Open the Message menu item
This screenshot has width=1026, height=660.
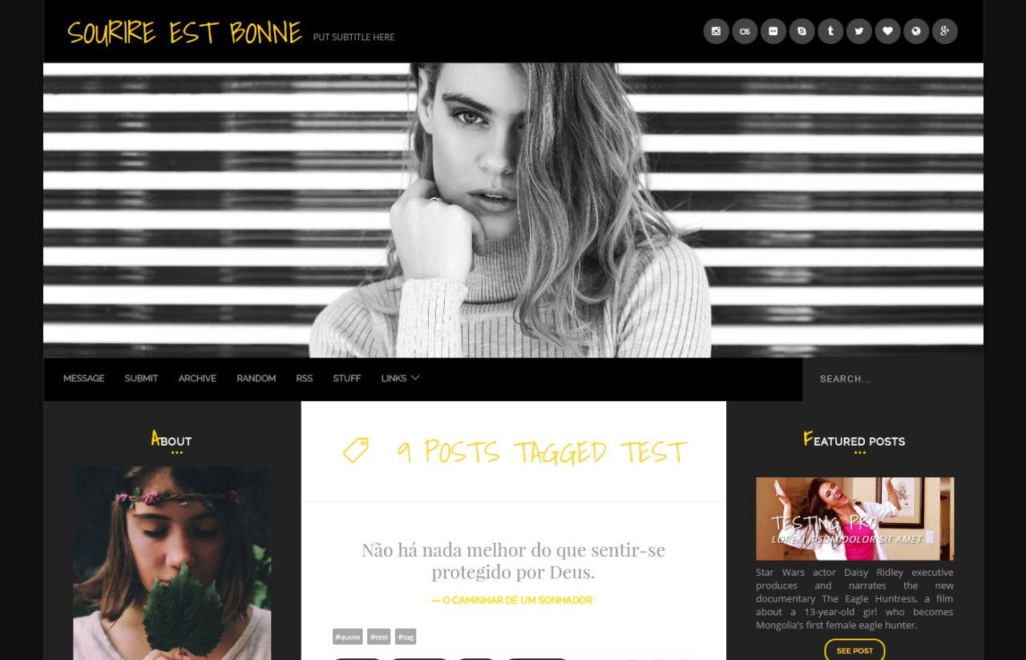(x=84, y=379)
